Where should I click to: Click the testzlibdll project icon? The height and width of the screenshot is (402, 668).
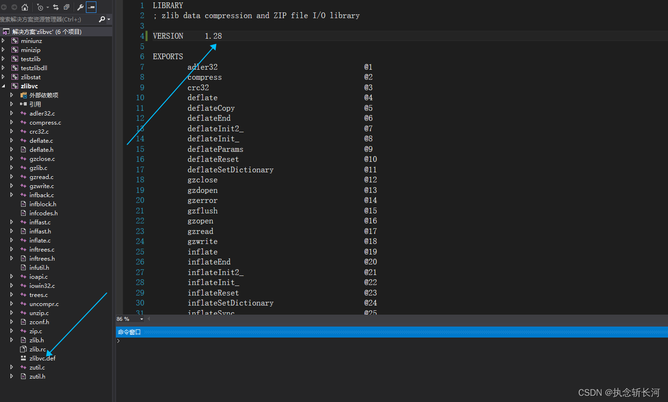[x=15, y=68]
